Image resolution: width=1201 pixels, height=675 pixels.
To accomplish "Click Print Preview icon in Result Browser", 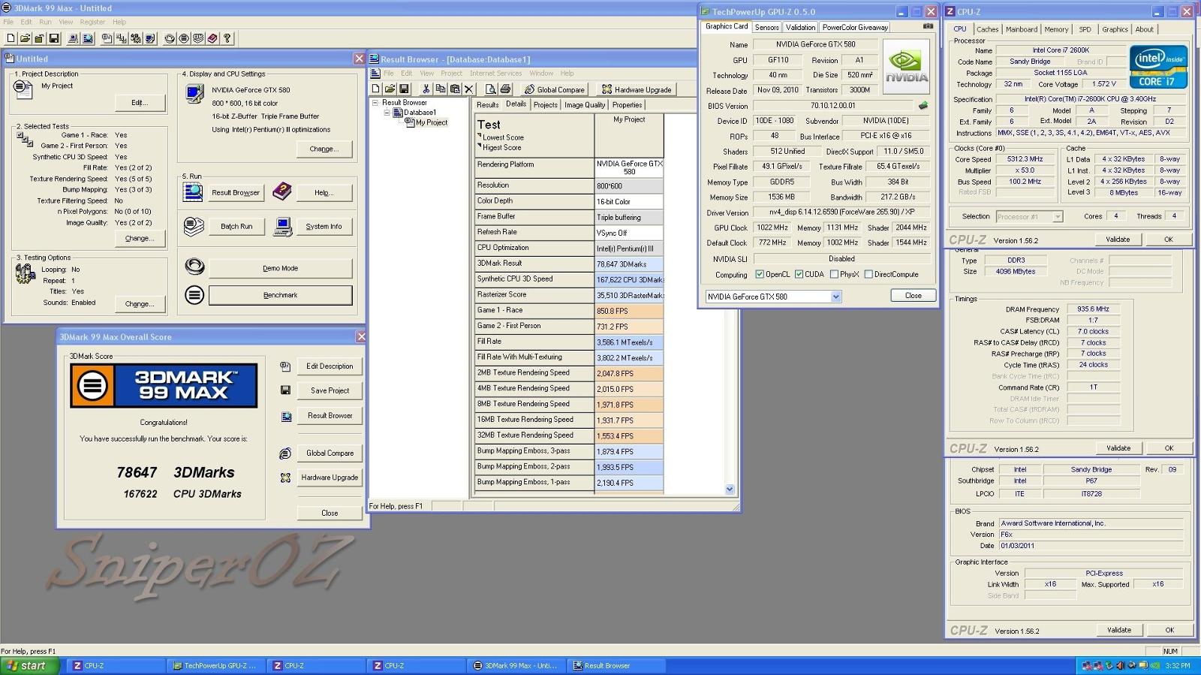I will tap(491, 89).
